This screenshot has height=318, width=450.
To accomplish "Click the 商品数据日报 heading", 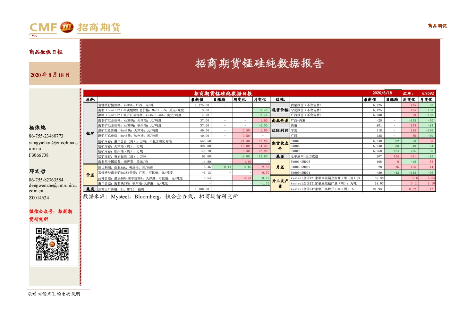I will (x=46, y=52).
